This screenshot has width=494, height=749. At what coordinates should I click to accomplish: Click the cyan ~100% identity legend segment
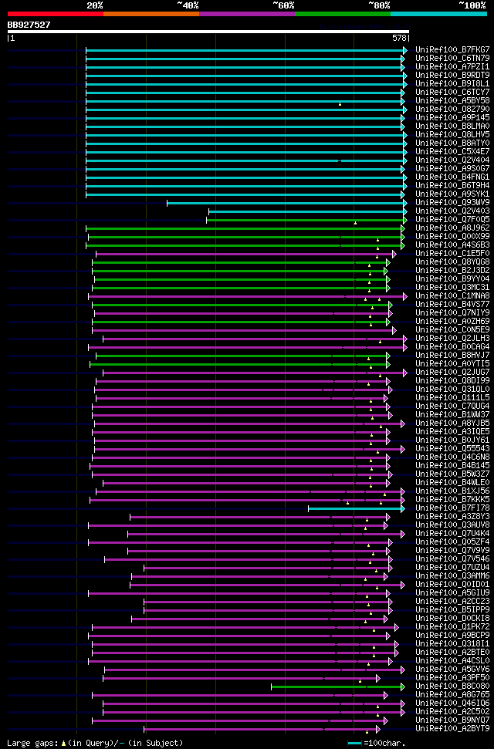(x=438, y=14)
